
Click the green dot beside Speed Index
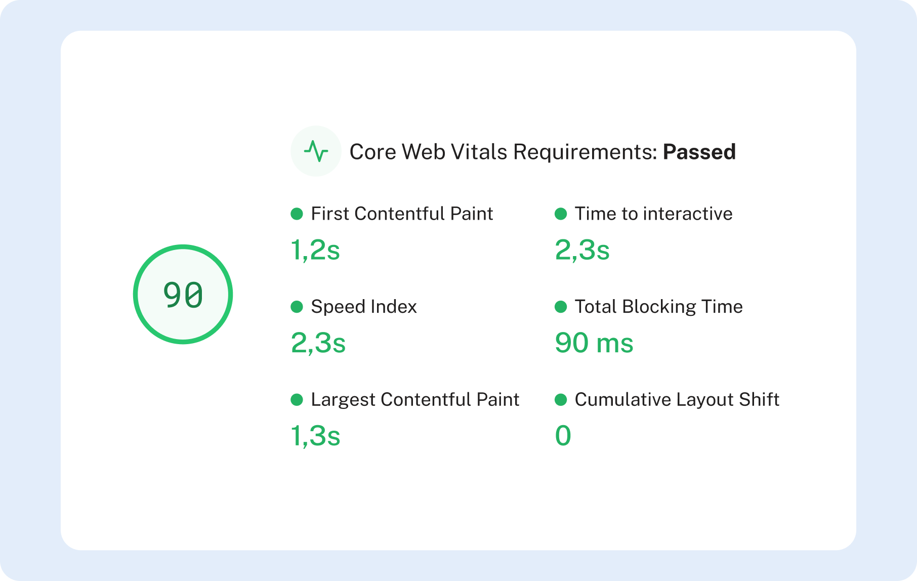297,307
